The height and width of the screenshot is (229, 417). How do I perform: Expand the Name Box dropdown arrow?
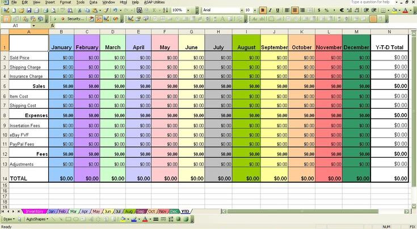[33, 26]
